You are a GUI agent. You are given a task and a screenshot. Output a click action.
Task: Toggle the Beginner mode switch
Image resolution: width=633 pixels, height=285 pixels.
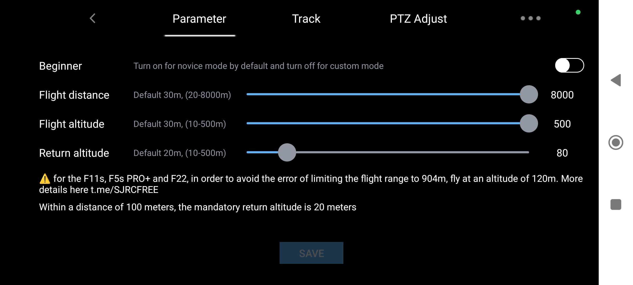tap(569, 65)
